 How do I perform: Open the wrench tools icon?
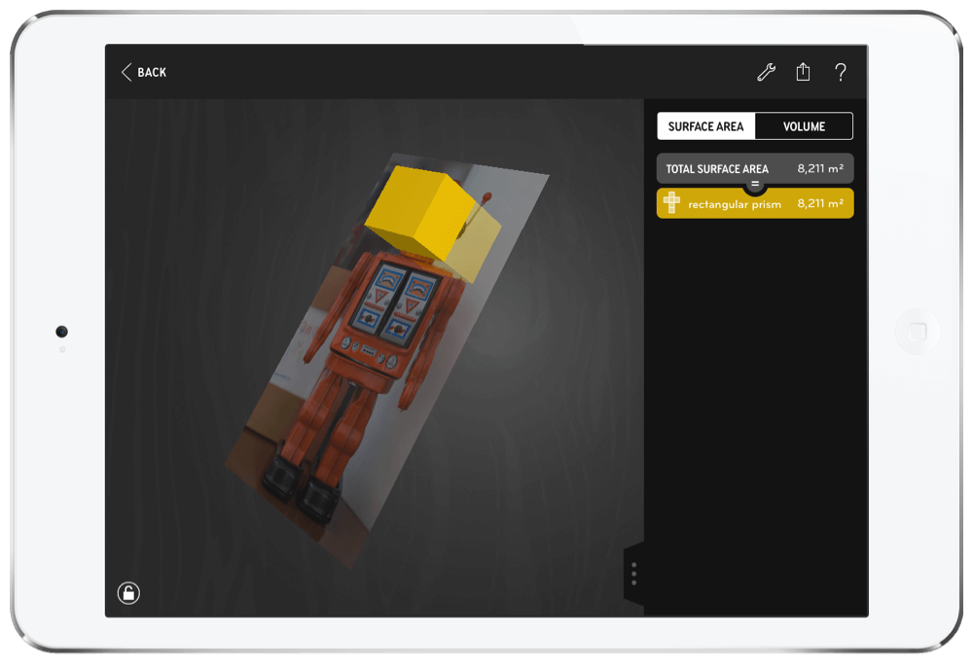(767, 72)
